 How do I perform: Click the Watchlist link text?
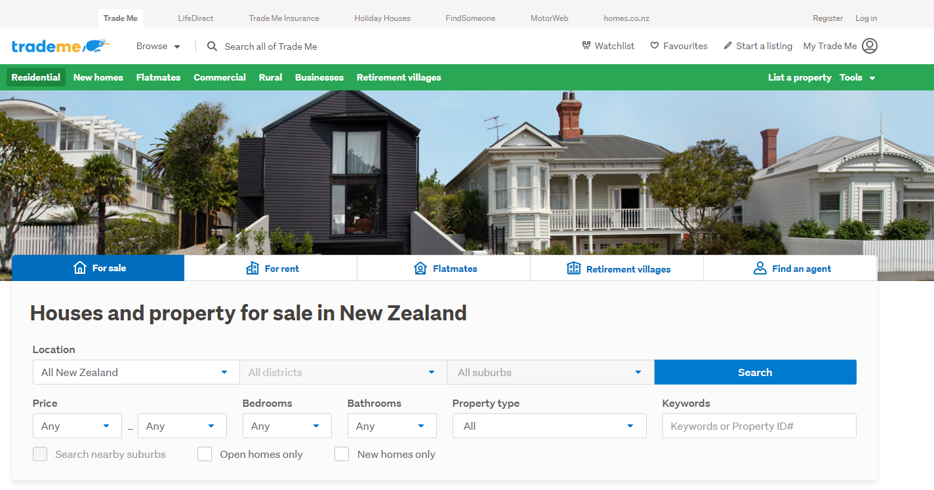click(x=615, y=46)
